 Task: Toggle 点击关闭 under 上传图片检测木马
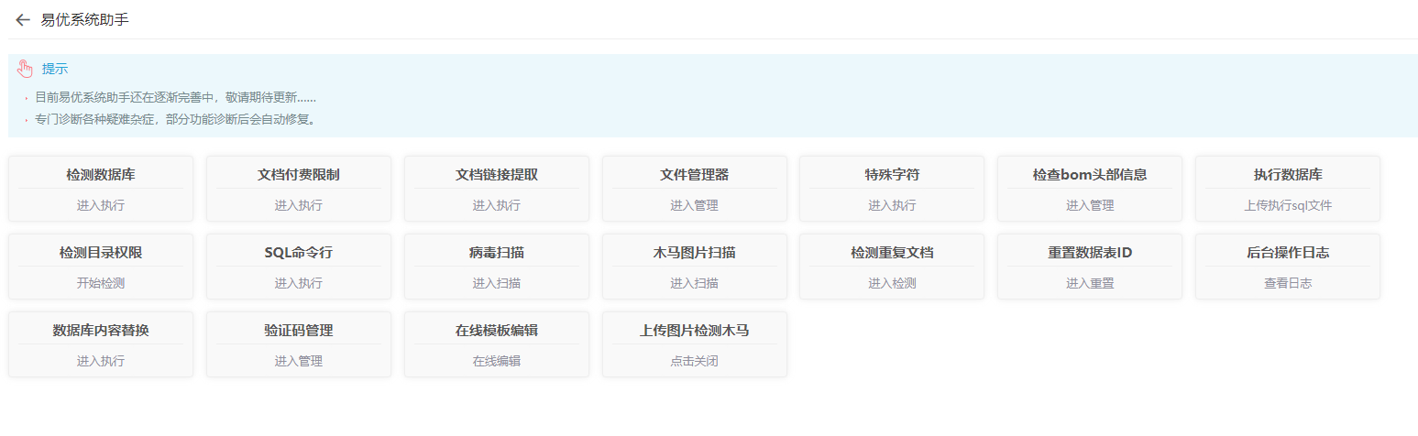pos(694,361)
